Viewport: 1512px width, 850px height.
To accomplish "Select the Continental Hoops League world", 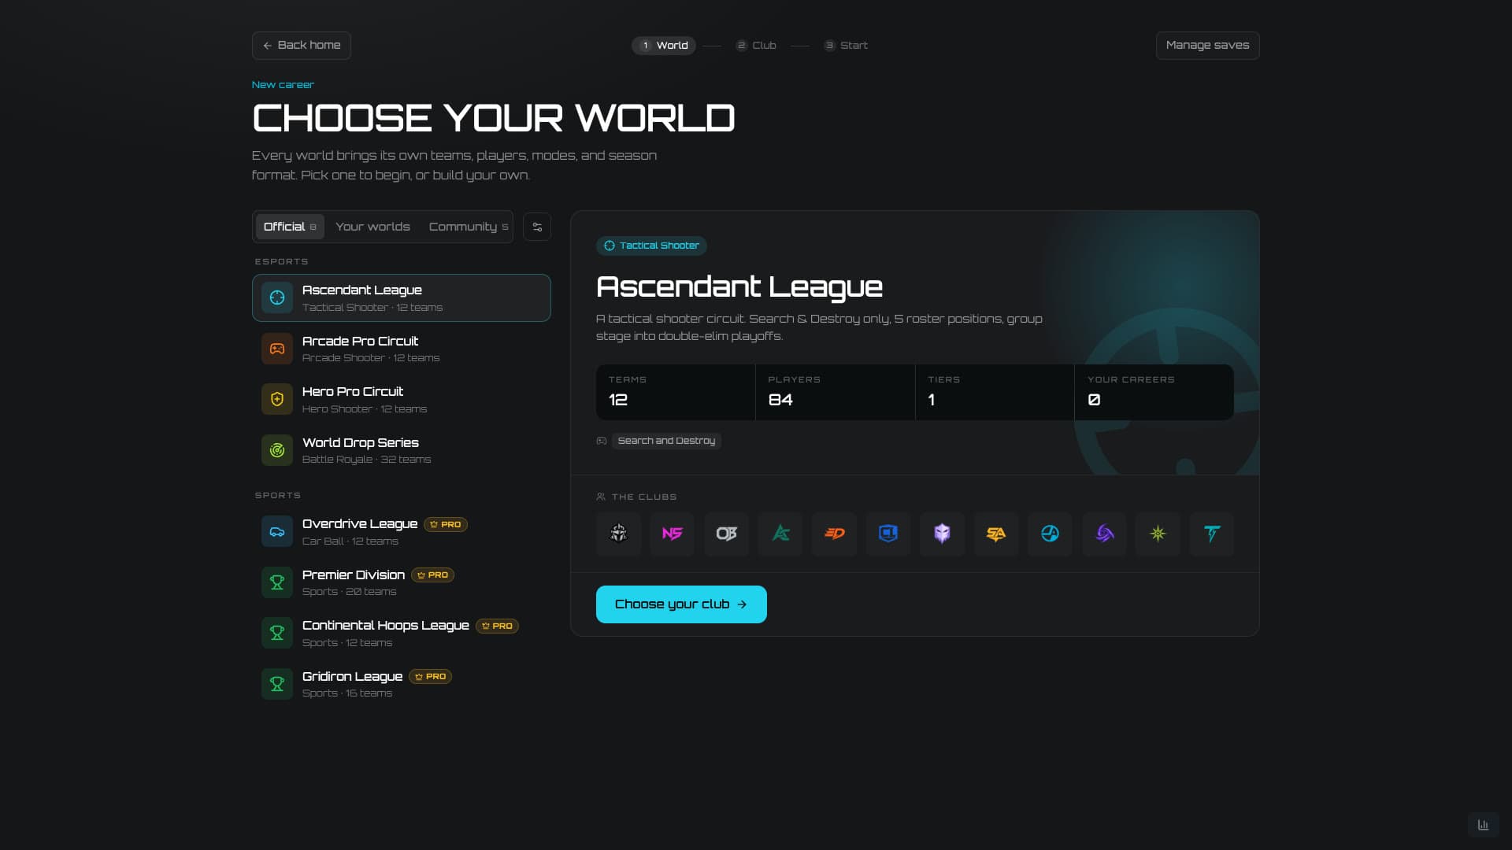I will [x=402, y=633].
